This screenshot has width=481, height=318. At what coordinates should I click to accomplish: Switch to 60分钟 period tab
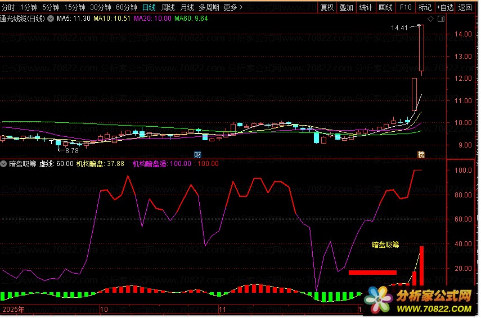tap(126, 7)
